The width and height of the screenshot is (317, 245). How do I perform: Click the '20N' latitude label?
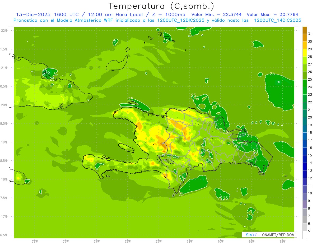(x=4, y=105)
